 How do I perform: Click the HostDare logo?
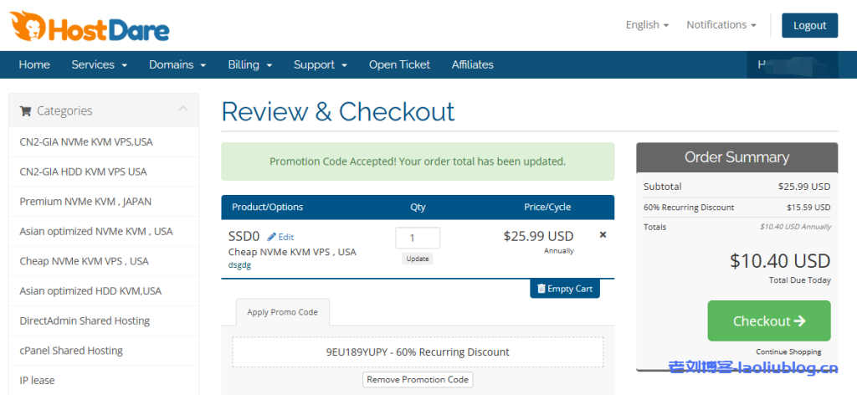(x=90, y=28)
